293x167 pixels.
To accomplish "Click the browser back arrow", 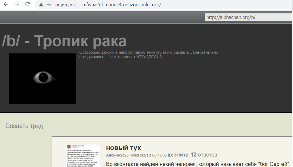I will [x=6, y=5].
